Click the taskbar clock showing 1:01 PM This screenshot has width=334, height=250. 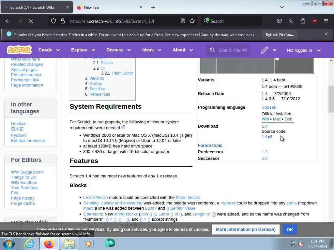[317, 244]
